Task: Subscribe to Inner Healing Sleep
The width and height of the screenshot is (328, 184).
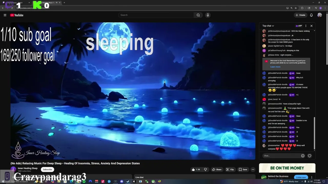Action: coord(47,169)
